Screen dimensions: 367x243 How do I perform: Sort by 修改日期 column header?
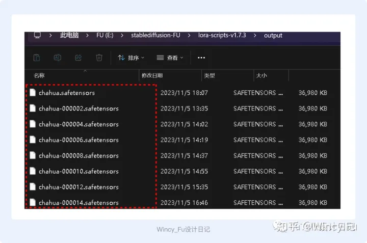pyautogui.click(x=152, y=75)
